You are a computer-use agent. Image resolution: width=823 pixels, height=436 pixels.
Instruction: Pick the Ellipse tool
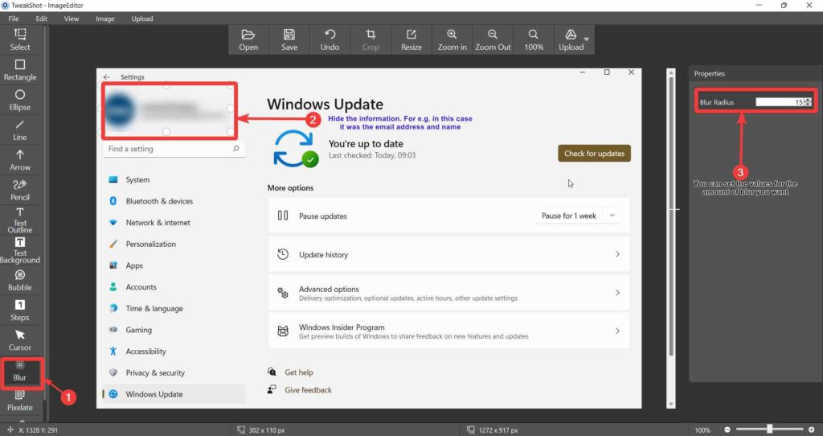pos(20,100)
